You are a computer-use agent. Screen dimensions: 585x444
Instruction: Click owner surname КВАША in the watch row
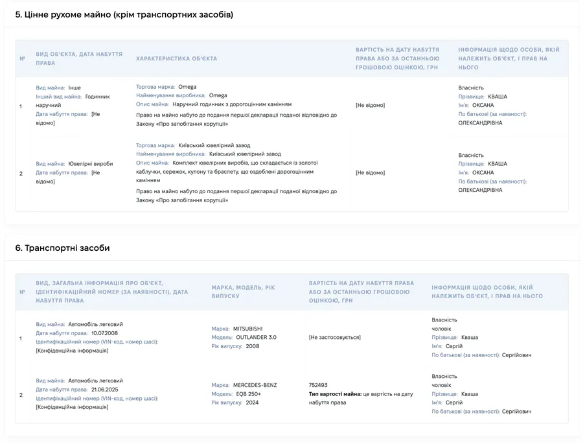(498, 97)
